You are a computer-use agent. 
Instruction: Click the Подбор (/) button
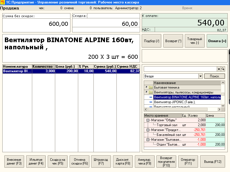152,41
